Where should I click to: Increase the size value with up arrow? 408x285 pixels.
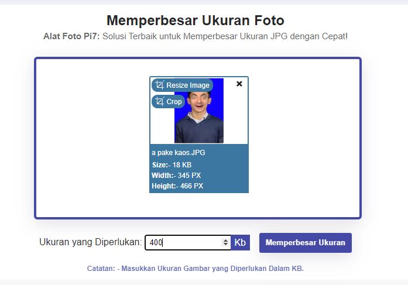[226, 240]
